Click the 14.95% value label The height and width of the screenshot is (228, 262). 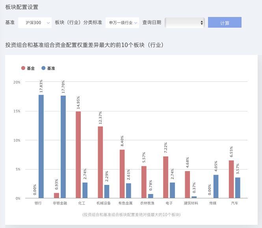(78, 103)
